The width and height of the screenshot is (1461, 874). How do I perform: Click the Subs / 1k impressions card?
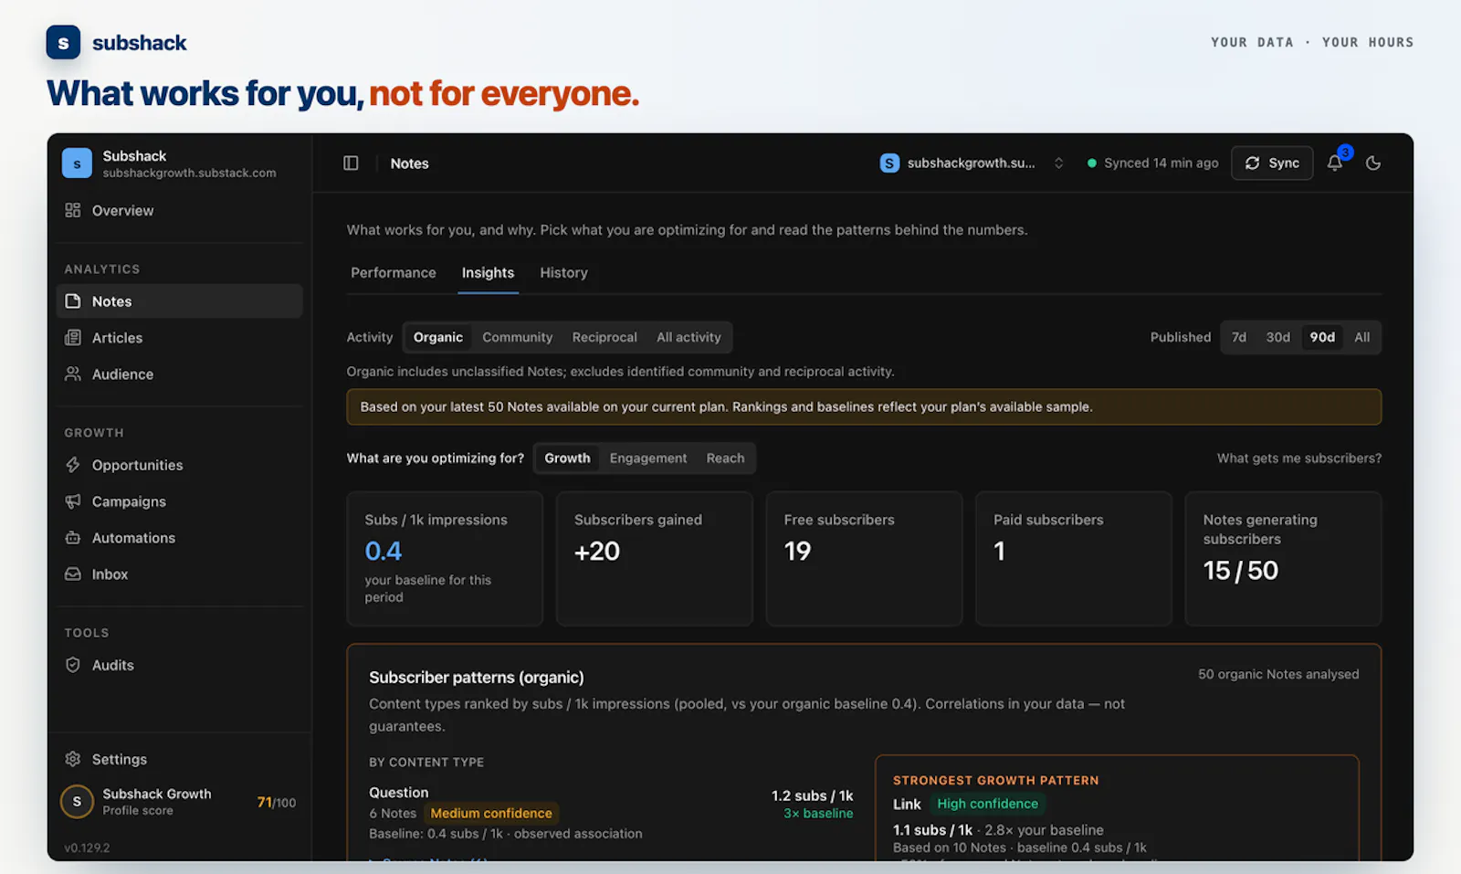click(445, 559)
